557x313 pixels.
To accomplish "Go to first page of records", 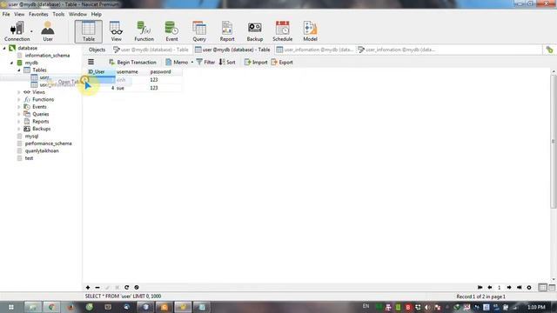I will coord(480,288).
